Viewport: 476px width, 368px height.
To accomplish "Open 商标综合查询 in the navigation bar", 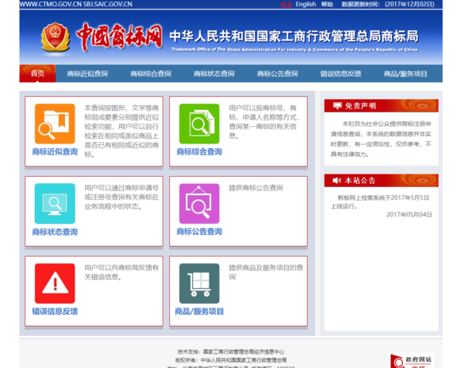I will (151, 74).
